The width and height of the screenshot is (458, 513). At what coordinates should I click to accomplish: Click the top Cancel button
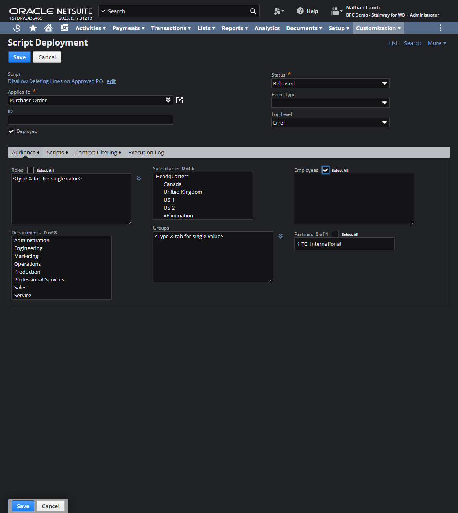coord(47,57)
